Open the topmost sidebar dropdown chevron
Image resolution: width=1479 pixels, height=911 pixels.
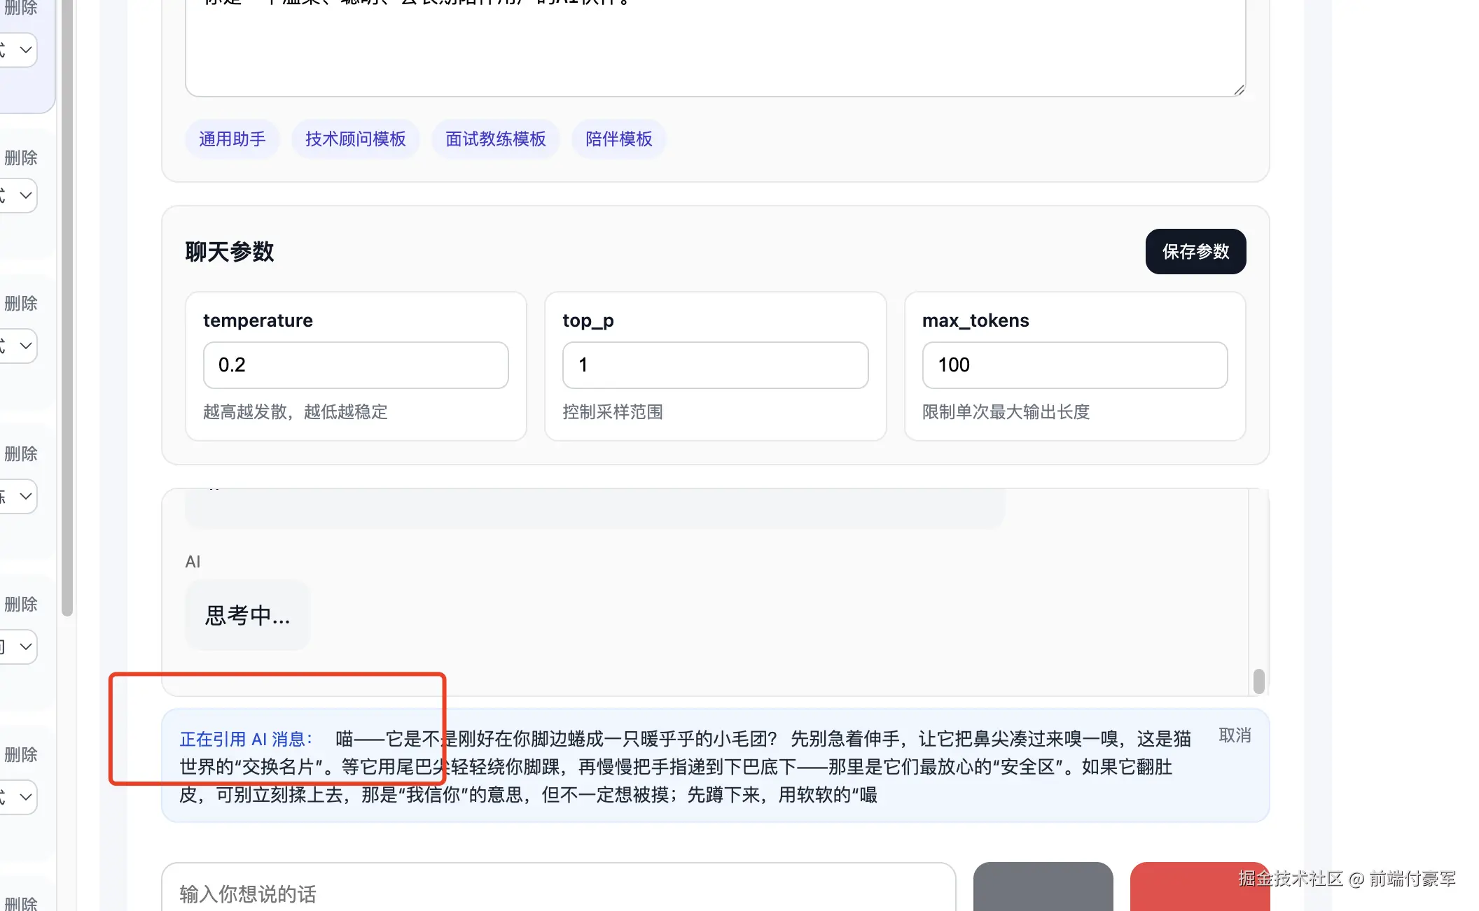pos(26,50)
